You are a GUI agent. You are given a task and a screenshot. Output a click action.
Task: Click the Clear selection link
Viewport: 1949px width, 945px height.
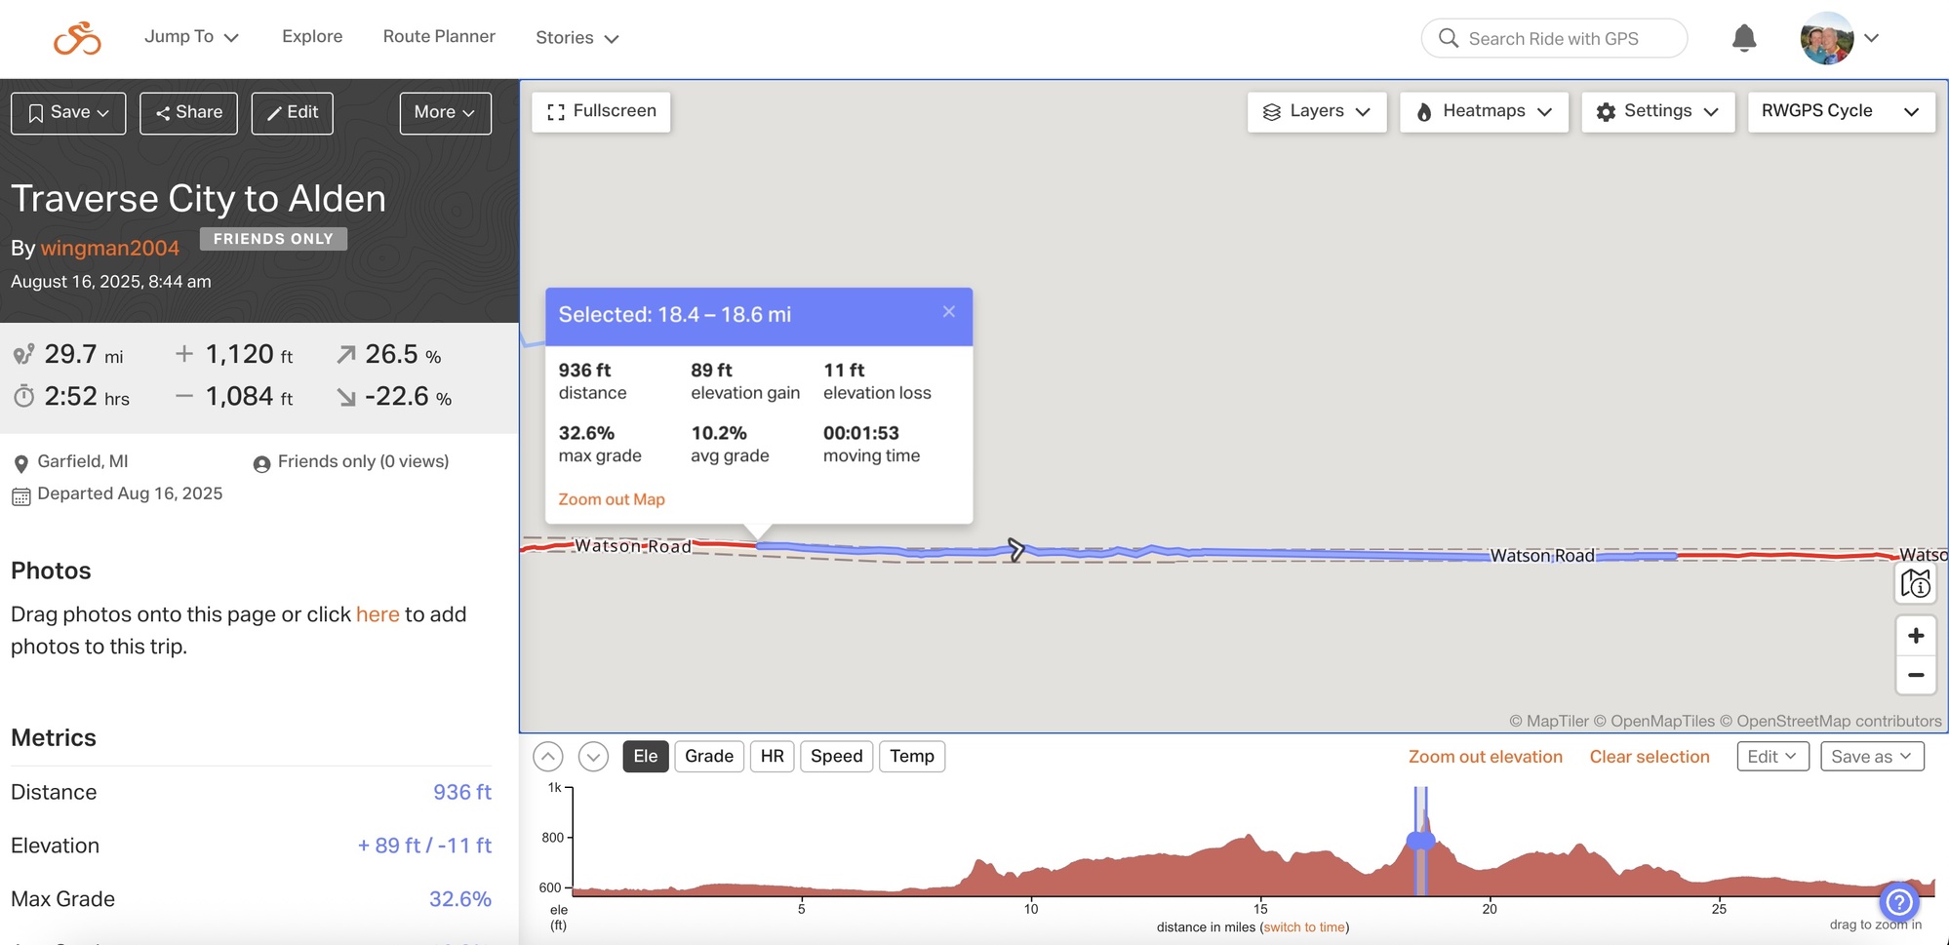1649,757
